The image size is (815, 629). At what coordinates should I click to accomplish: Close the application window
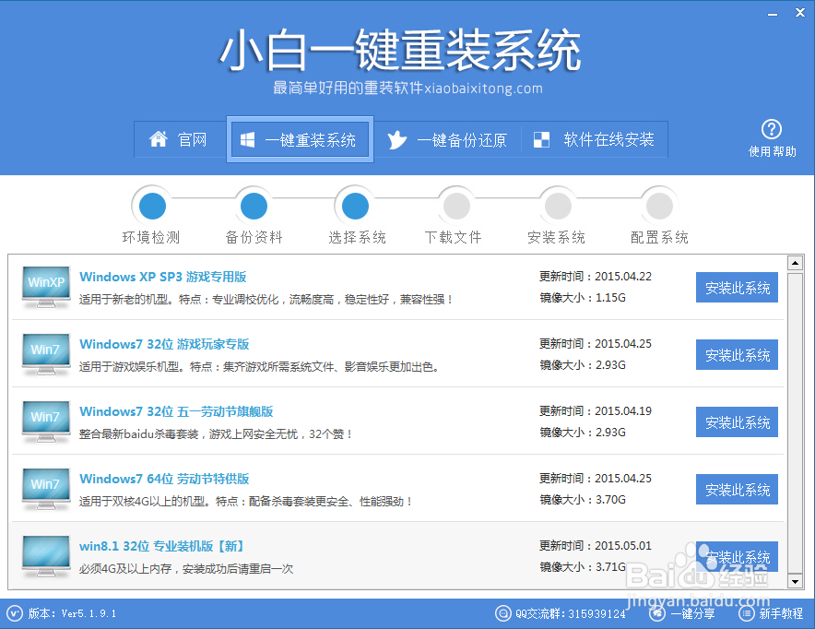pos(800,13)
